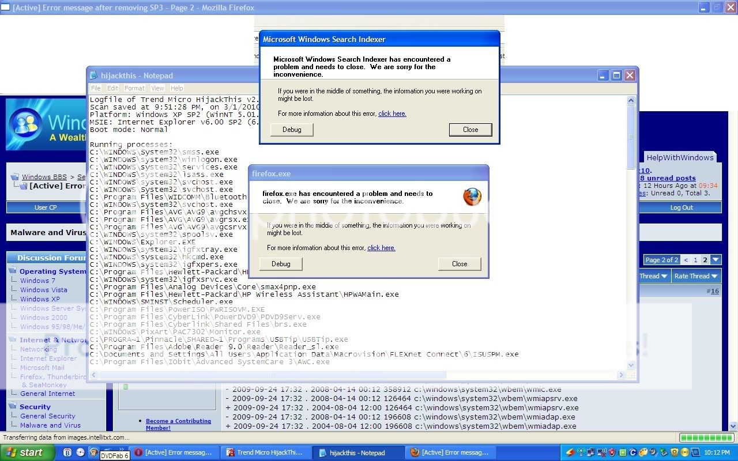Open the General Internet forum link
Image resolution: width=738 pixels, height=461 pixels.
point(48,394)
